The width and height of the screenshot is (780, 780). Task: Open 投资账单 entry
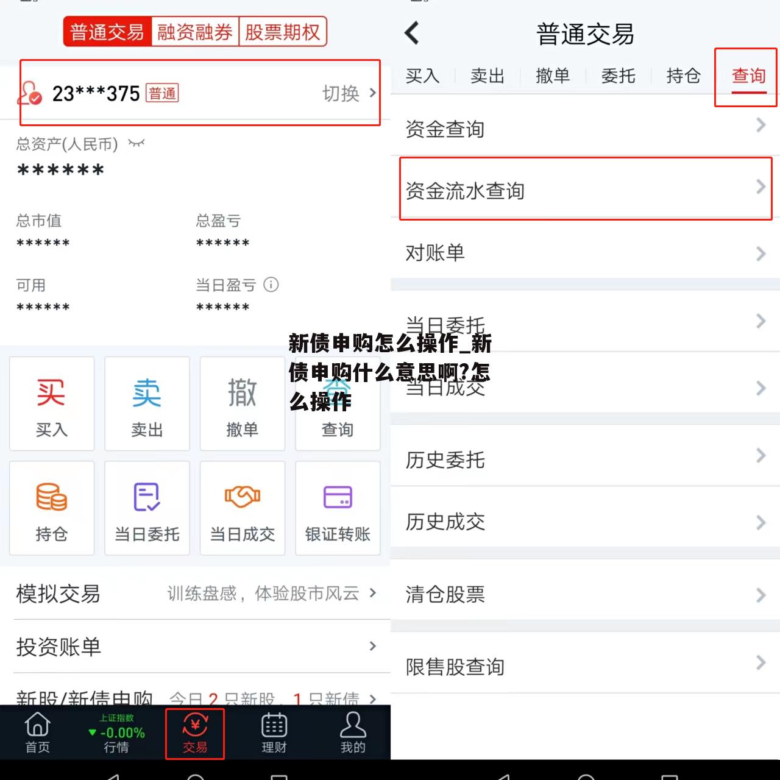pos(196,647)
